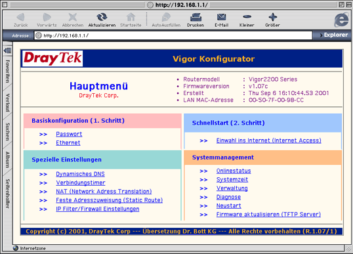Click the window resize grip corner
The image size is (353, 254).
tap(348, 249)
